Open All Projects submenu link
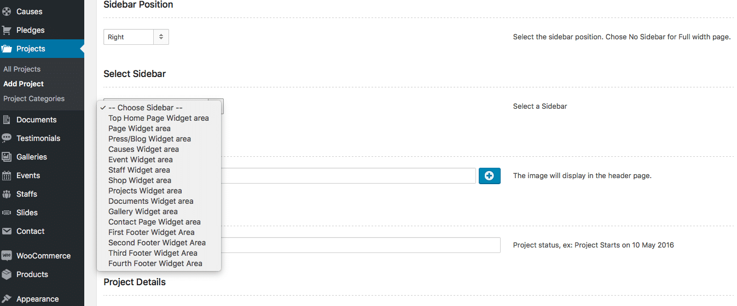 point(22,69)
